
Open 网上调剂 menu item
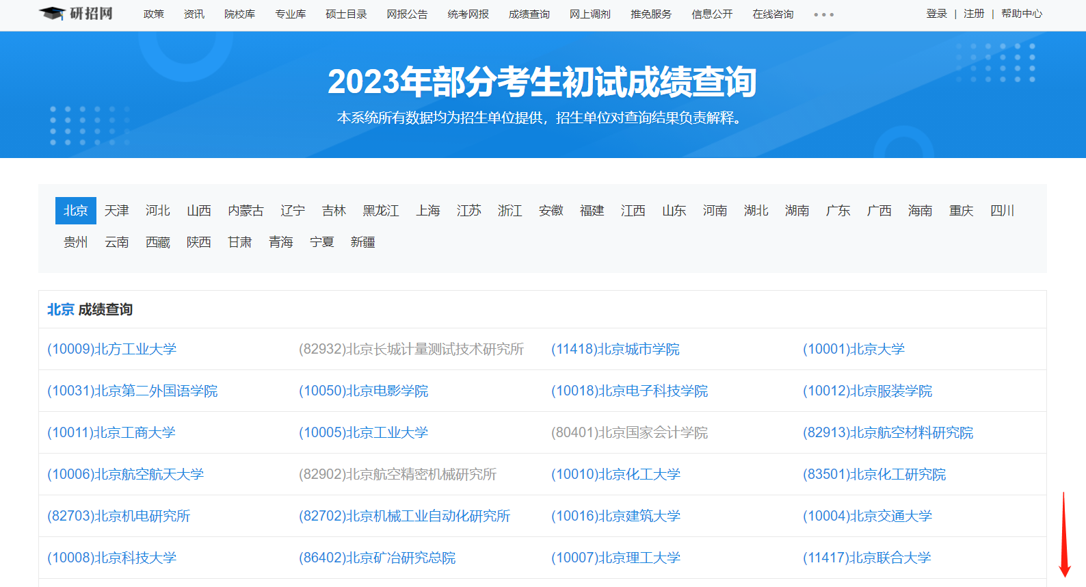point(590,14)
